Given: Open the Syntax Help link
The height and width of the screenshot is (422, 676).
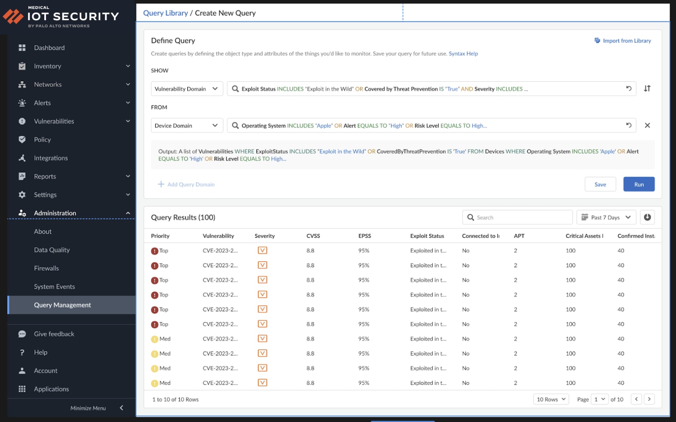Looking at the screenshot, I should (x=463, y=54).
